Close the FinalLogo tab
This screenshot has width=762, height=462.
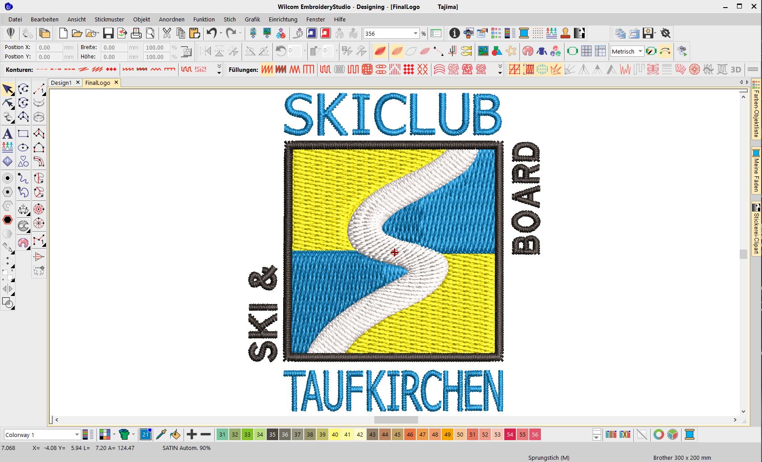click(x=116, y=83)
